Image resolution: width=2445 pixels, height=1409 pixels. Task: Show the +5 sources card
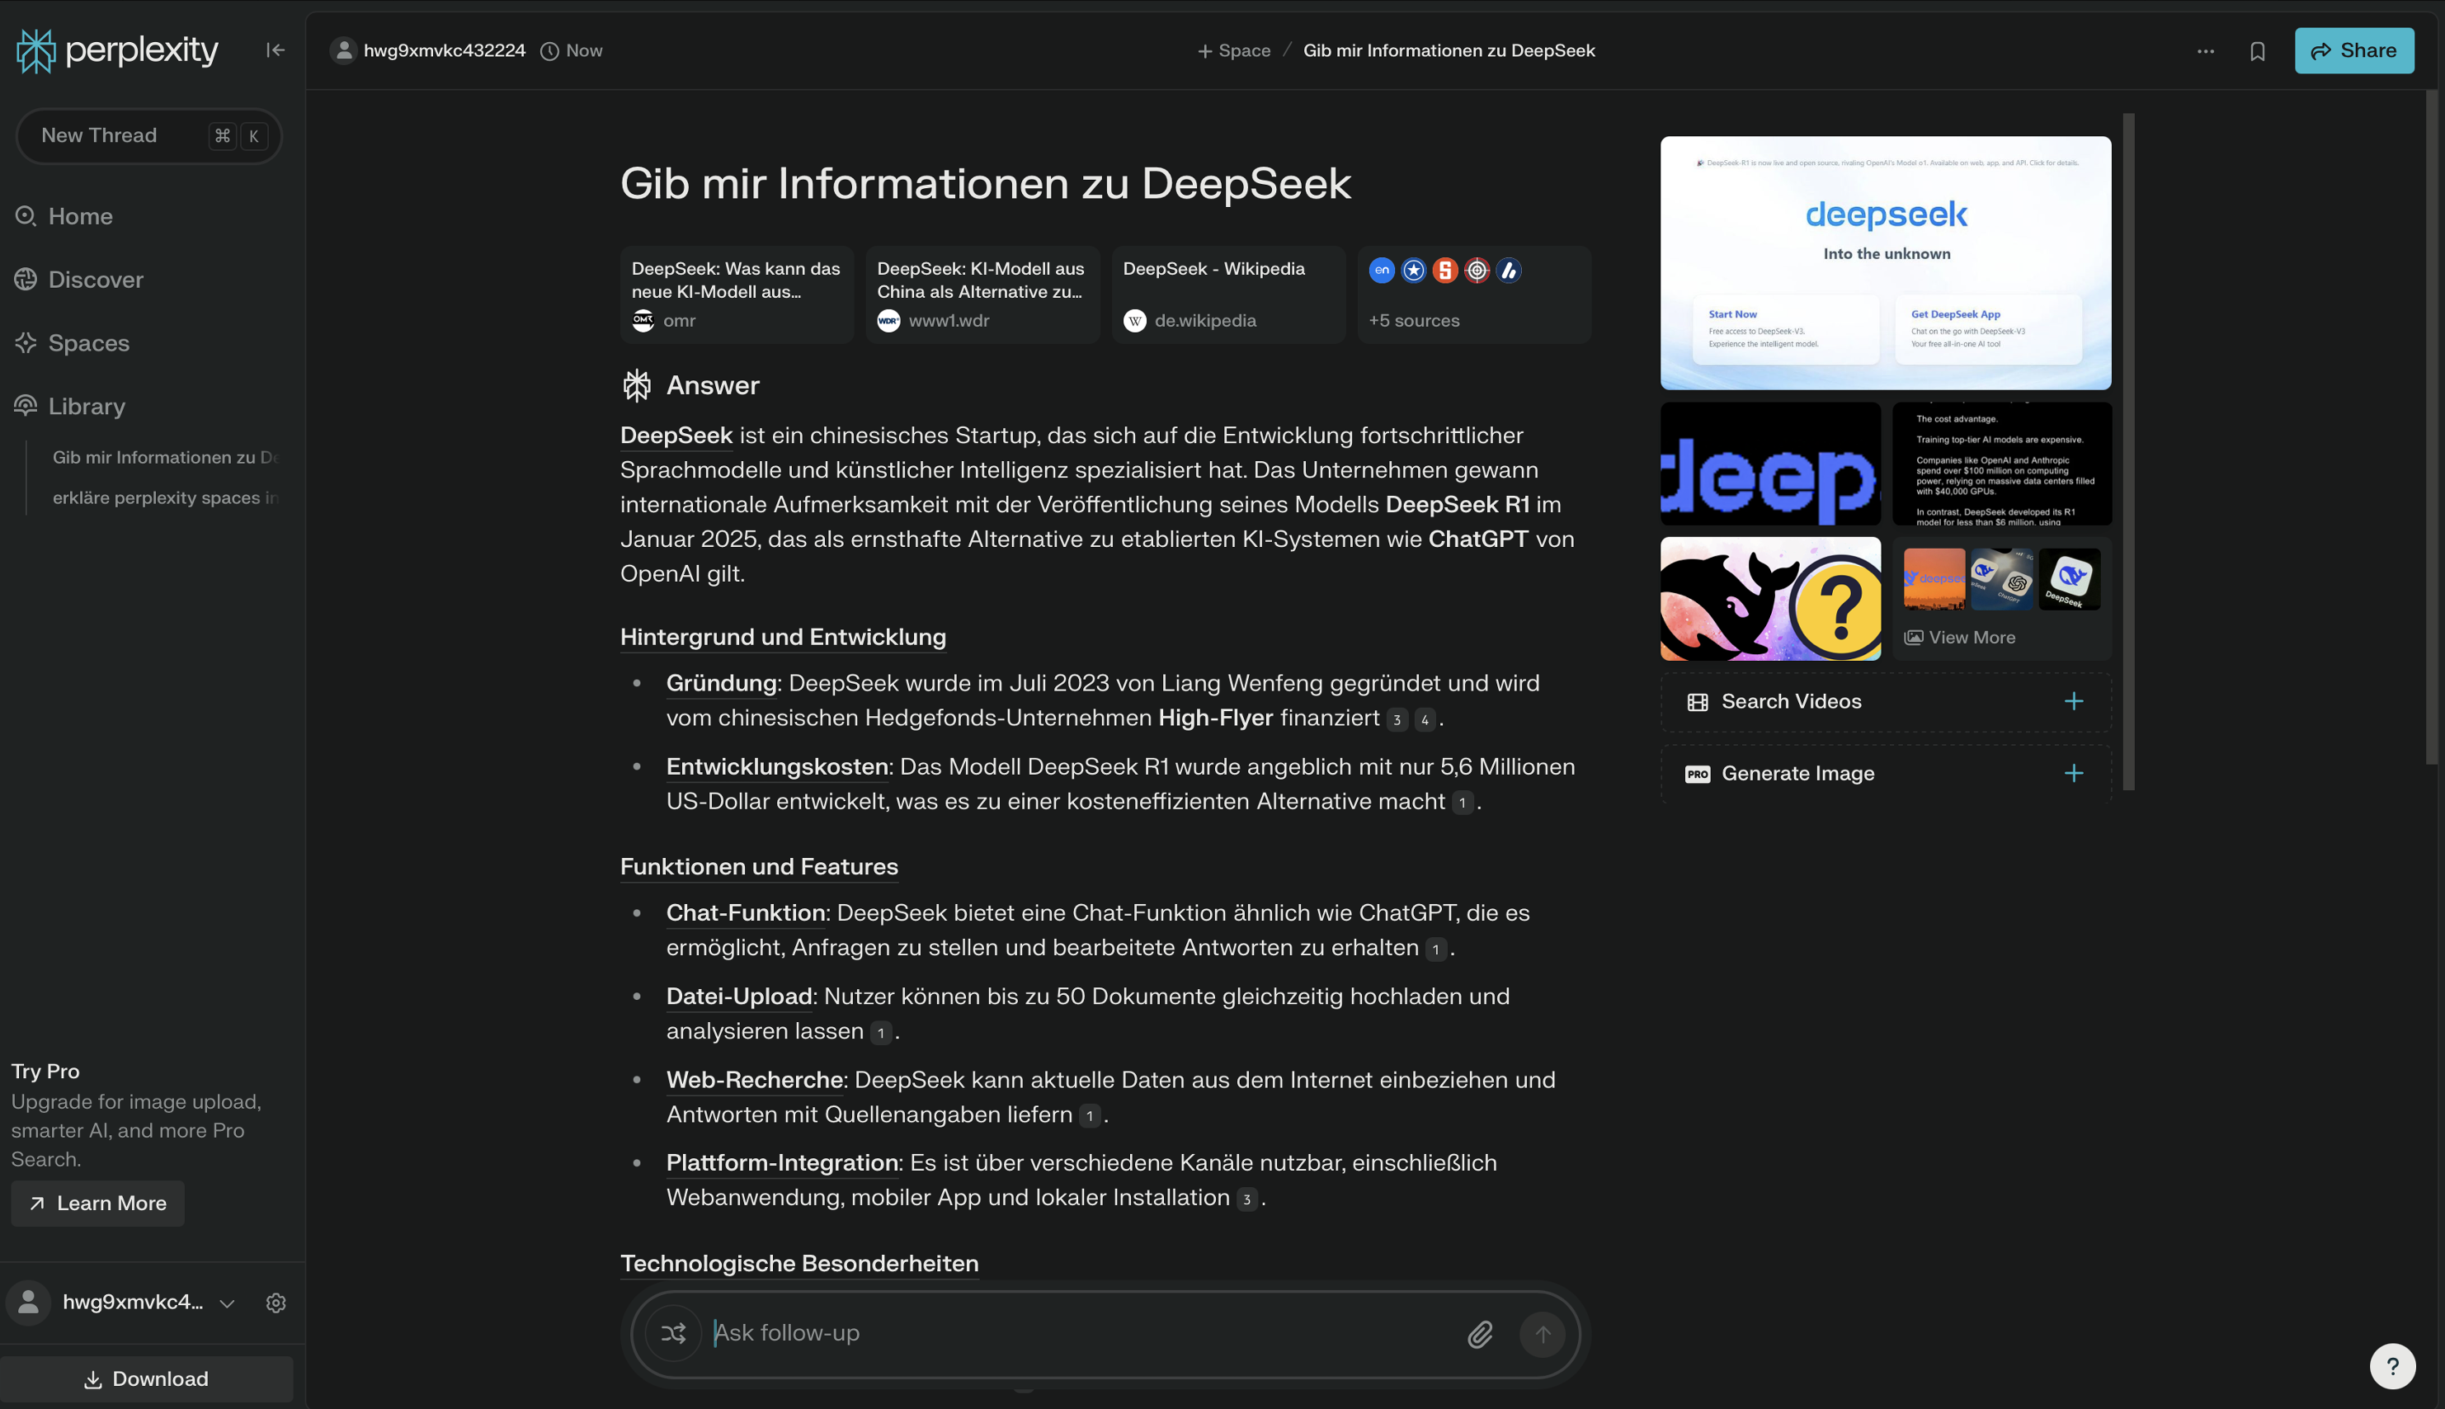coord(1473,295)
